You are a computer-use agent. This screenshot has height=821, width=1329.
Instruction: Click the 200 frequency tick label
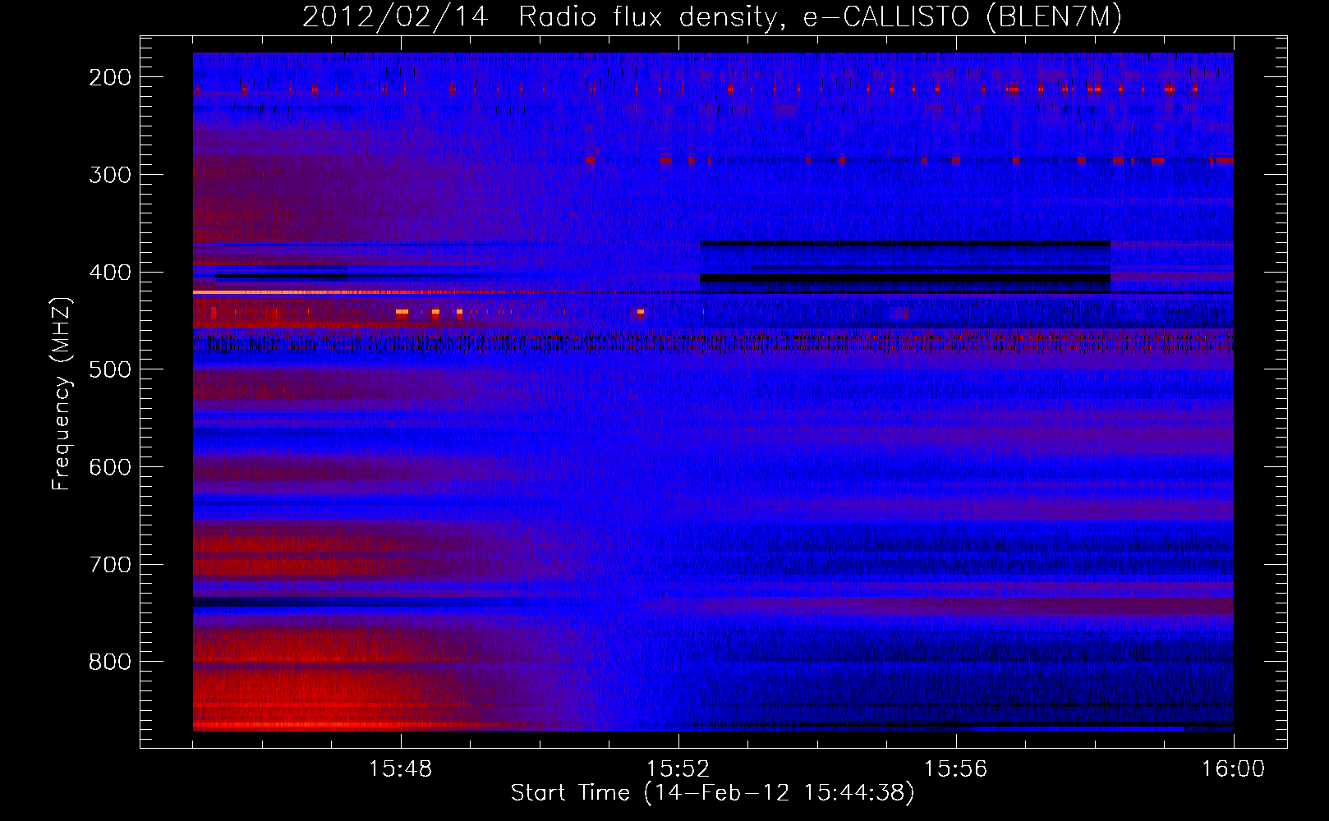110,77
